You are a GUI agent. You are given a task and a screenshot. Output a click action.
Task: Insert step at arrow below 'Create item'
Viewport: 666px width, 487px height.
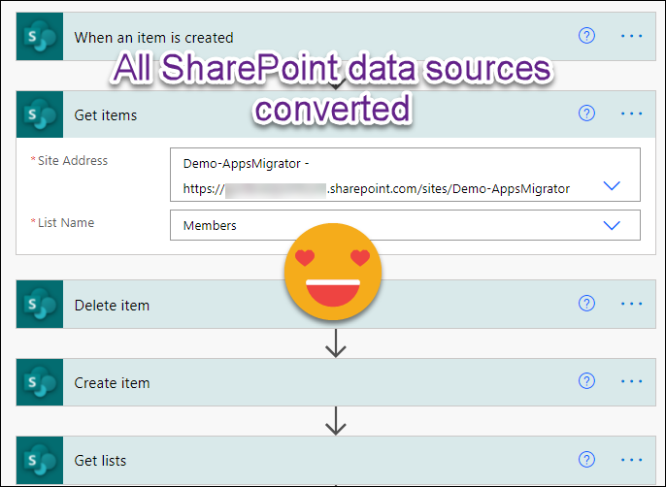(x=336, y=421)
